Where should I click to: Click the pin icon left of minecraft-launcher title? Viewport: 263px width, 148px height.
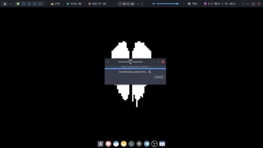pyautogui.click(x=108, y=62)
